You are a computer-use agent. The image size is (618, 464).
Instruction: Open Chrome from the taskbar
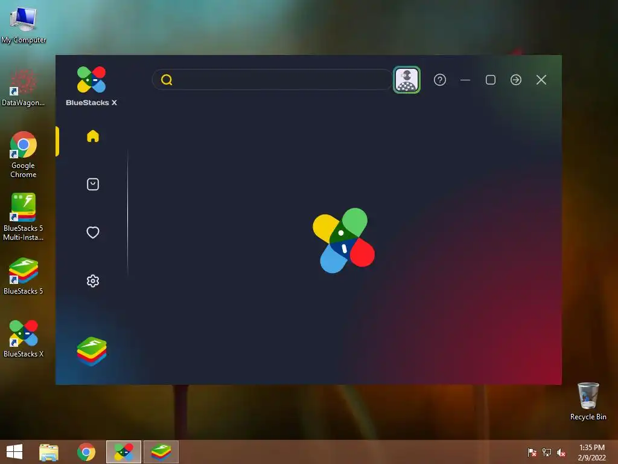tap(86, 452)
